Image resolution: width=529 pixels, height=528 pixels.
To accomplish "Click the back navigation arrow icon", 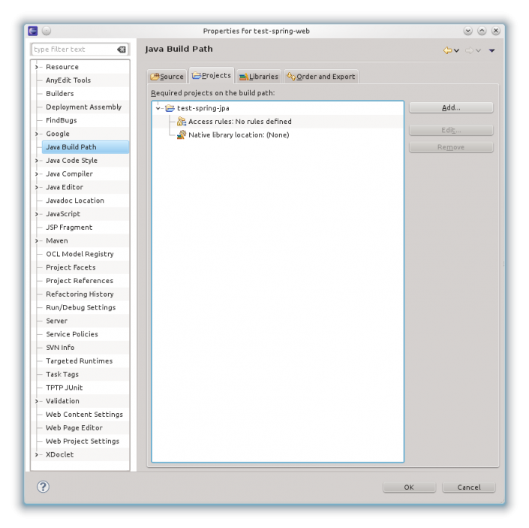I will coord(447,50).
